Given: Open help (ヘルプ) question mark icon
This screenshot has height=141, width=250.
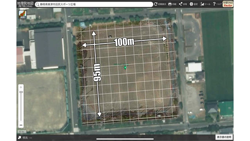Looking at the screenshot, I should [x=214, y=4].
